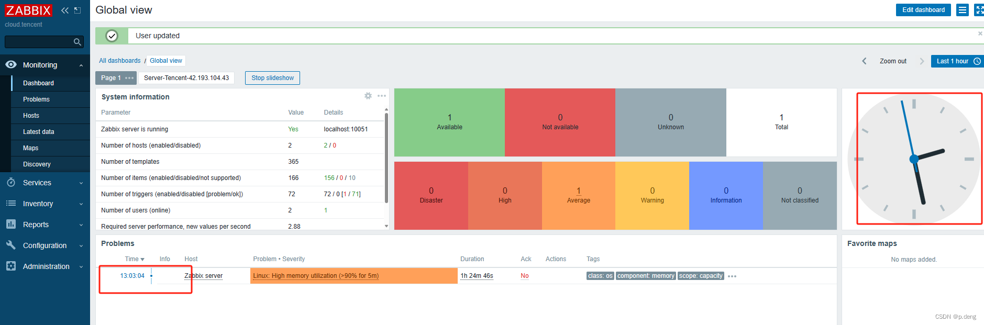
Task: Toggle kiosk sidebar hide icon
Action: coord(78,10)
